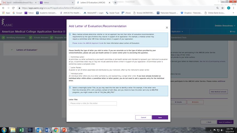Click the Save & Continue button
This screenshot has height=133, width=237.
pos(225,122)
